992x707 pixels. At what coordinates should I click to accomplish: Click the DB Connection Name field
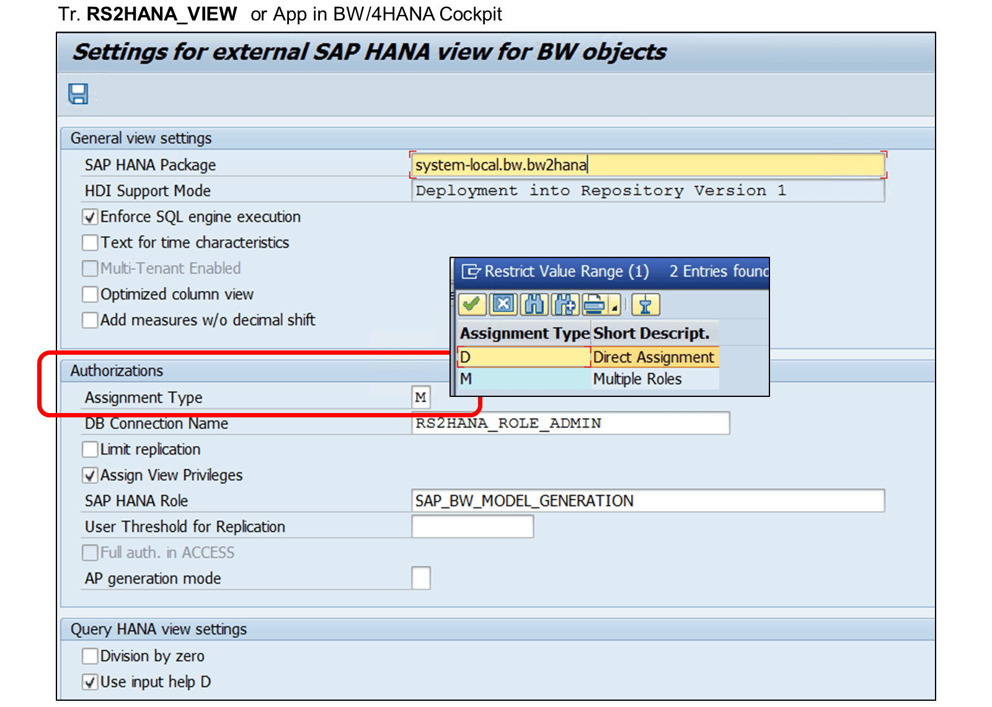point(570,424)
